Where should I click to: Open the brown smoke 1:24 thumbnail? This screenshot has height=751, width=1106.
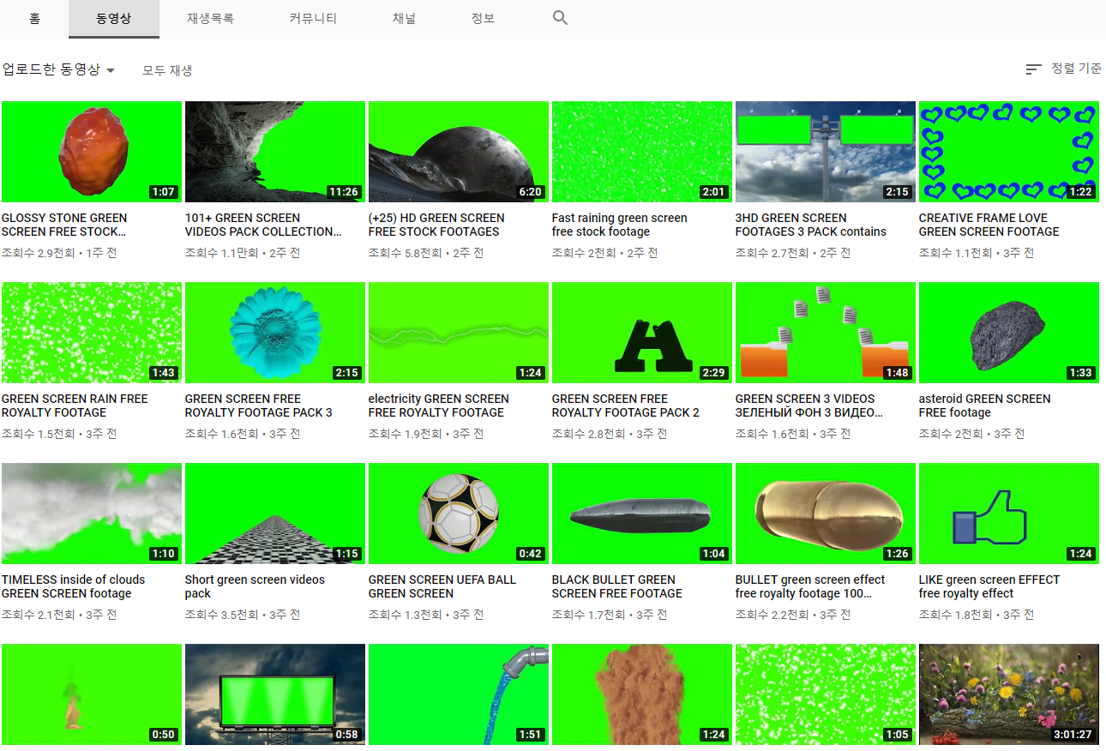(x=642, y=694)
